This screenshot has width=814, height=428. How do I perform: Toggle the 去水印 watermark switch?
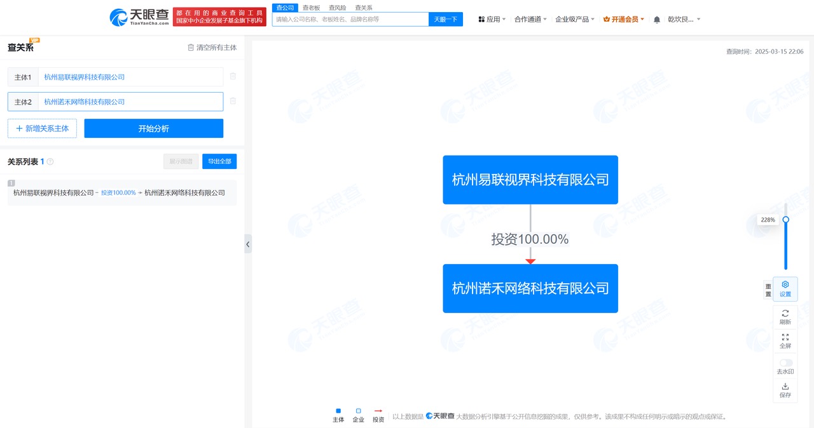pyautogui.click(x=786, y=363)
